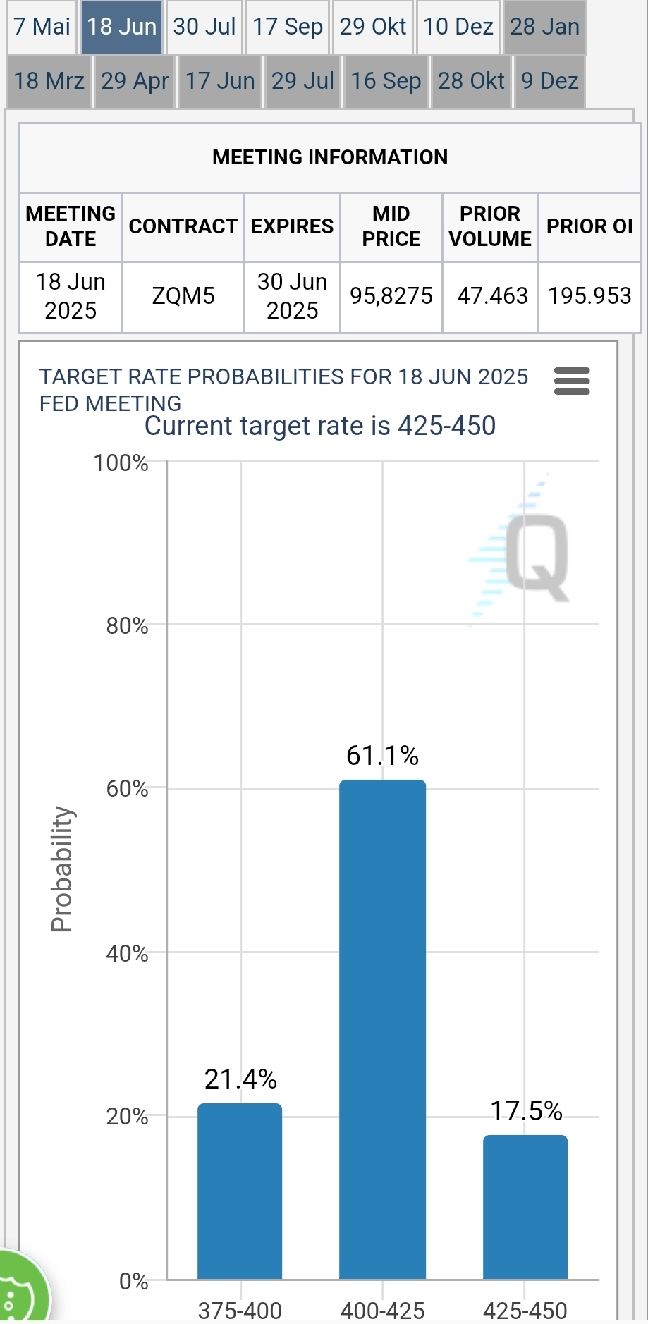Image resolution: width=648 pixels, height=1324 pixels.
Task: Switch to the 7 Mai meeting tab
Action: 42,27
